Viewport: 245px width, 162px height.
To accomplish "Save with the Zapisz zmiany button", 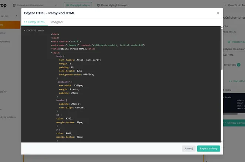I will tap(208, 149).
